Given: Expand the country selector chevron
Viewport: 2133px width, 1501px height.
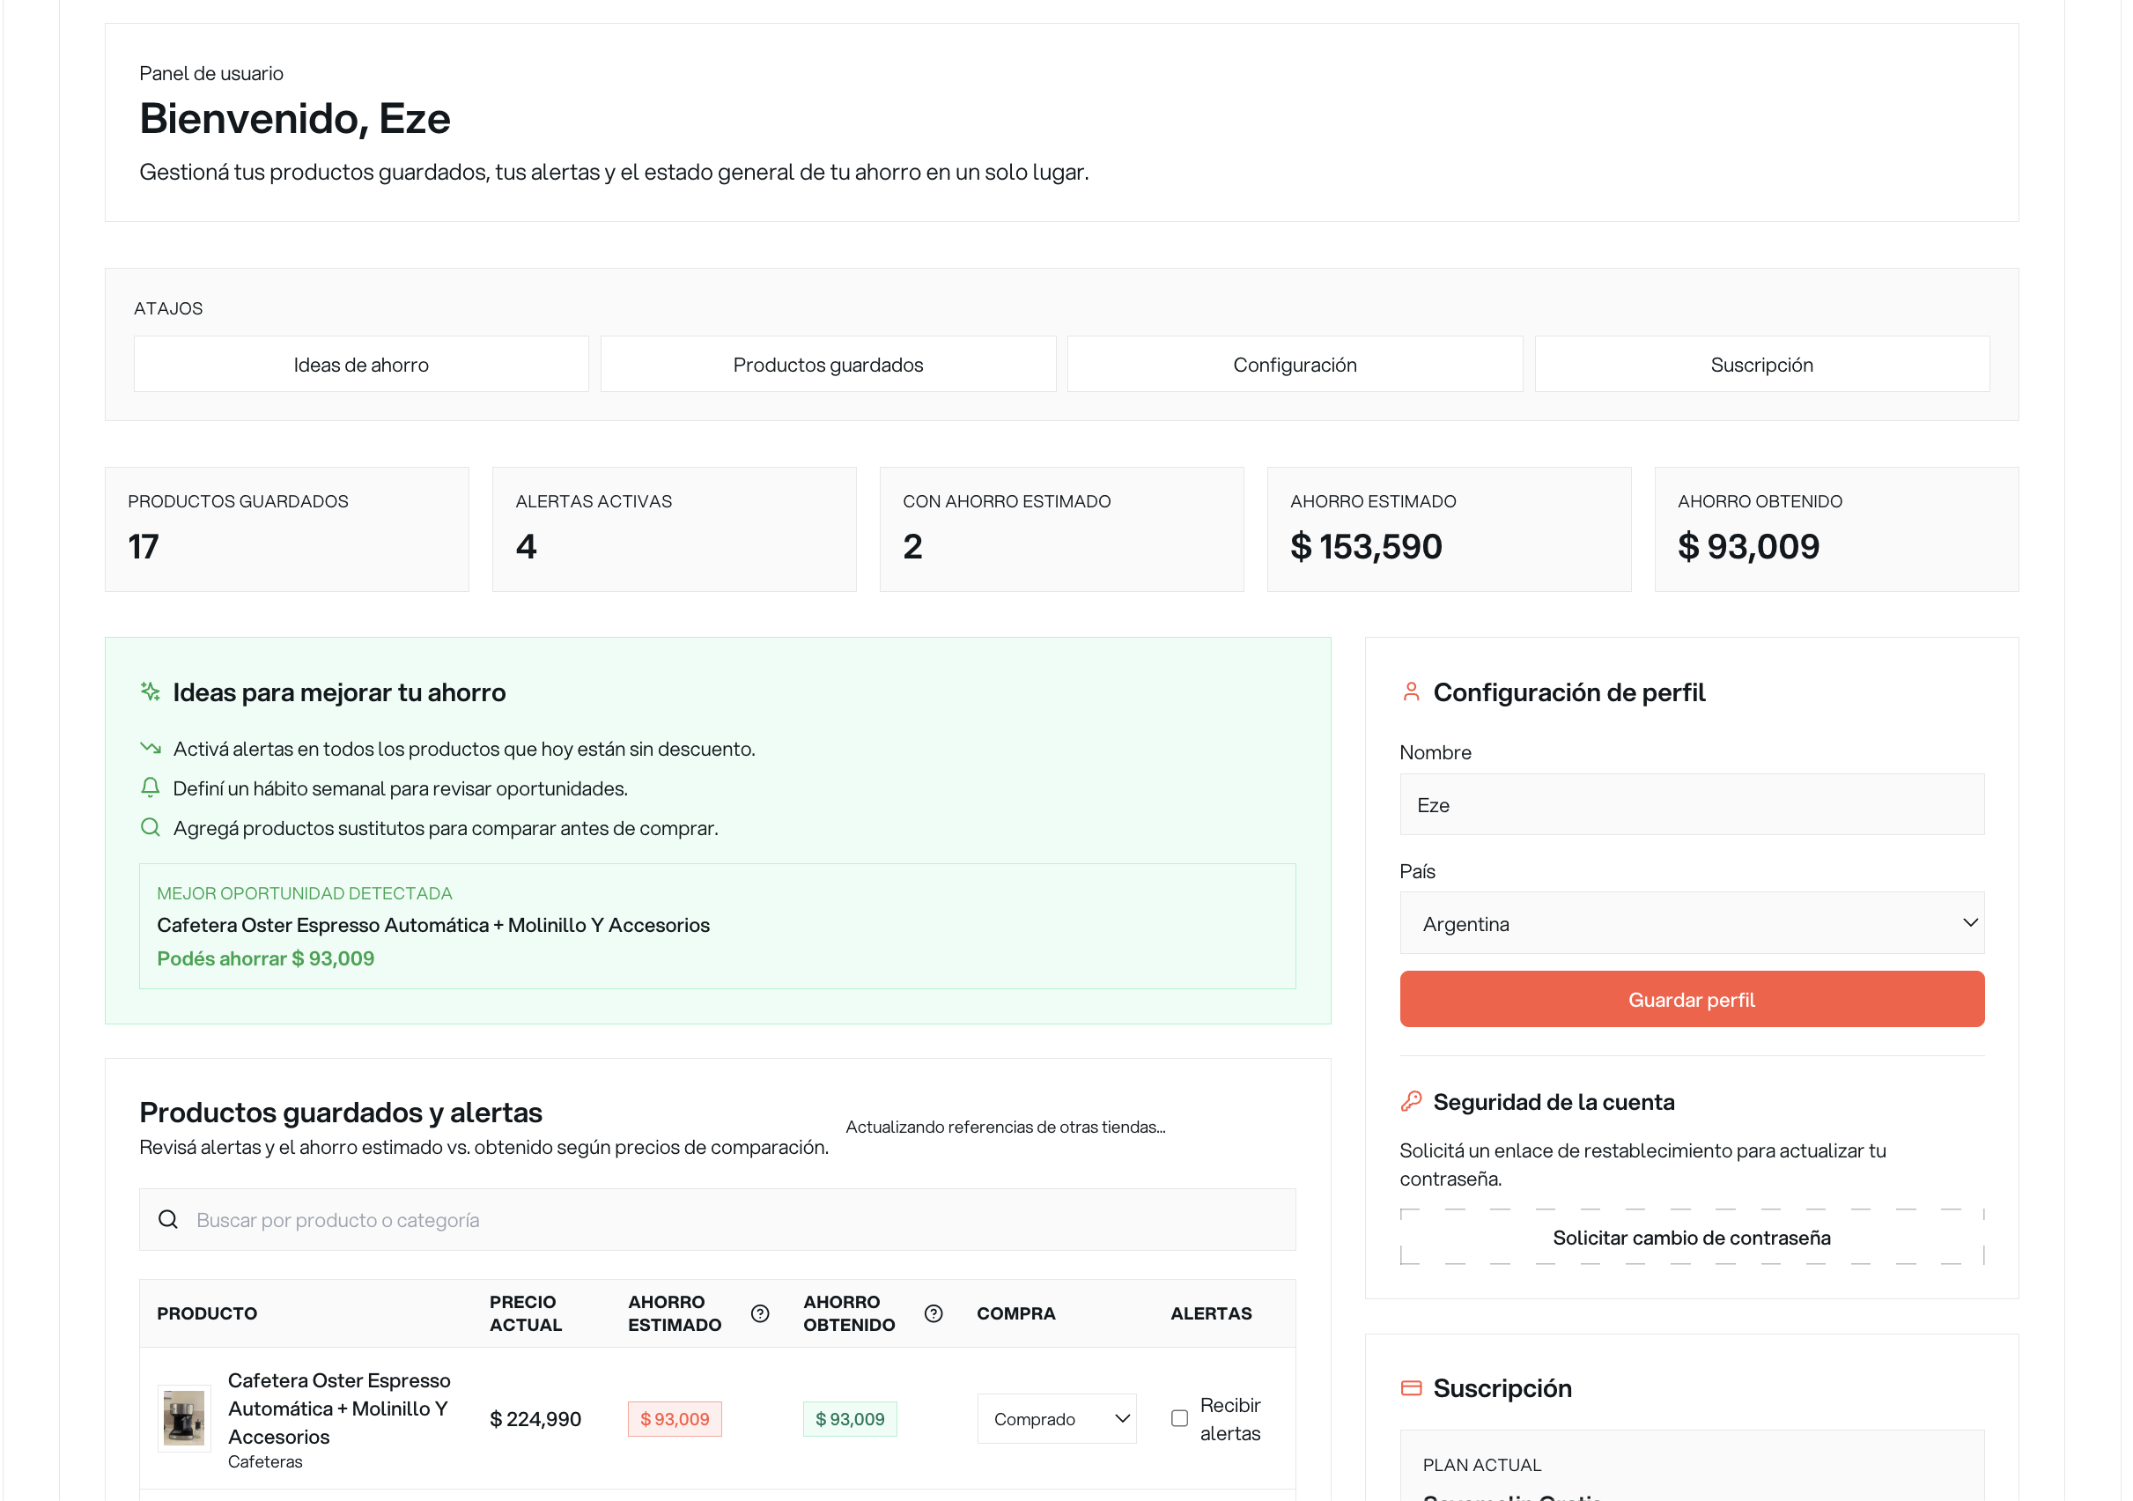Looking at the screenshot, I should click(x=1973, y=923).
